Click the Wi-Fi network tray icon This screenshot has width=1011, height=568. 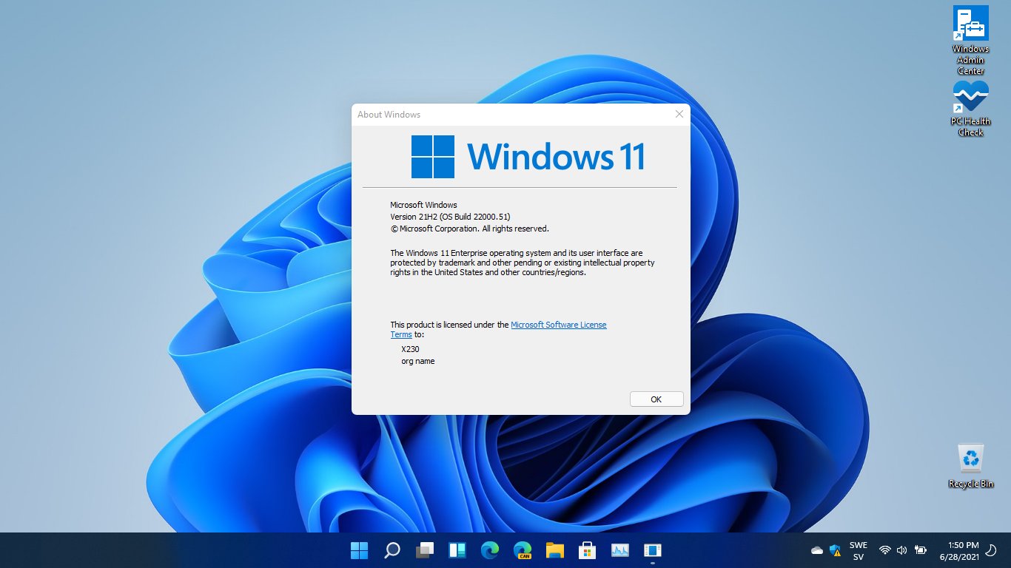pos(884,550)
